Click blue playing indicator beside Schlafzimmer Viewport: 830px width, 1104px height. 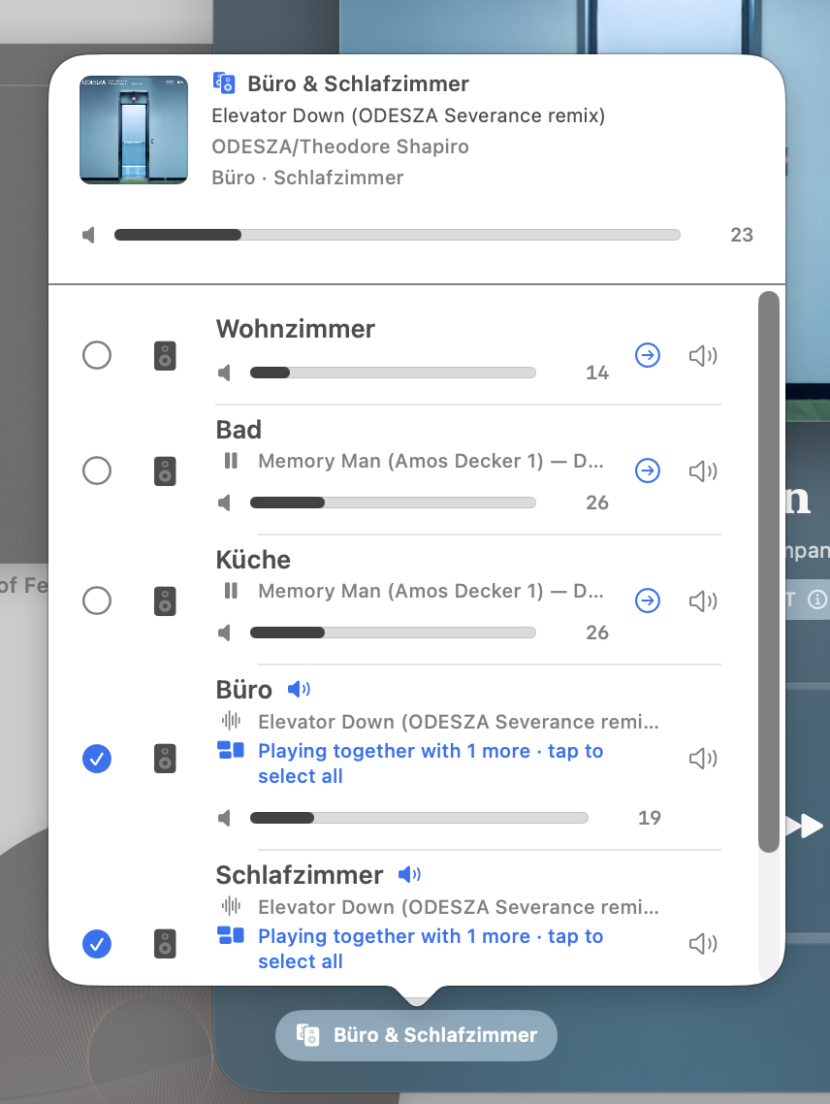(410, 874)
